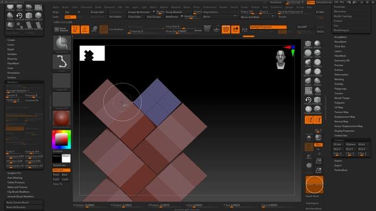This screenshot has width=376, height=211.
Task: Toggle Spotlight Projection
Action: (268, 27)
